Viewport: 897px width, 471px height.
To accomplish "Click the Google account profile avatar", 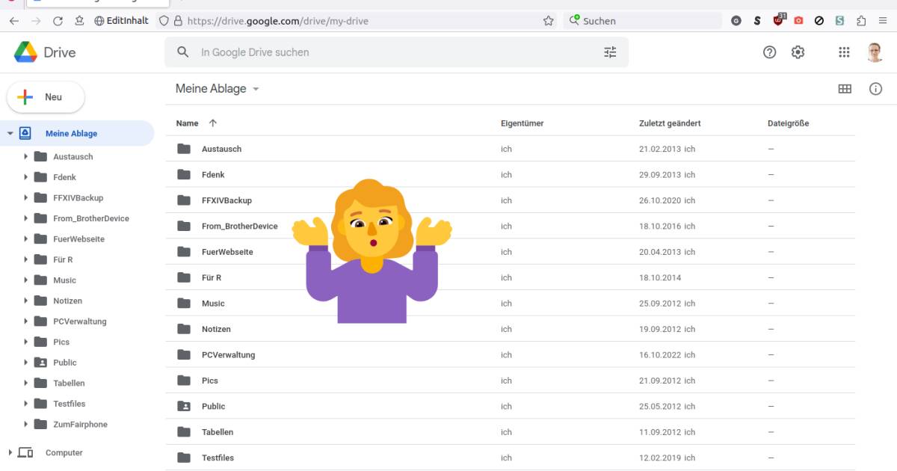I will coord(875,52).
